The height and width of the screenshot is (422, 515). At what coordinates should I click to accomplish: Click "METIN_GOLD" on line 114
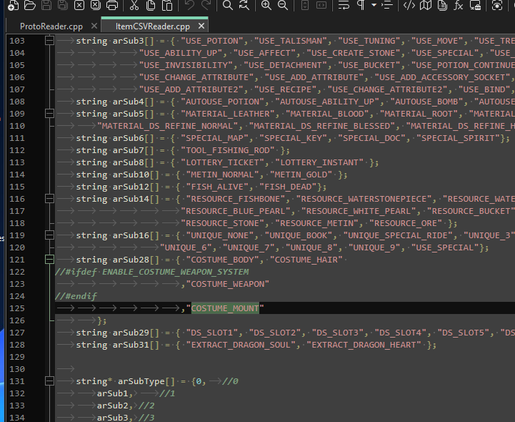tap(301, 175)
